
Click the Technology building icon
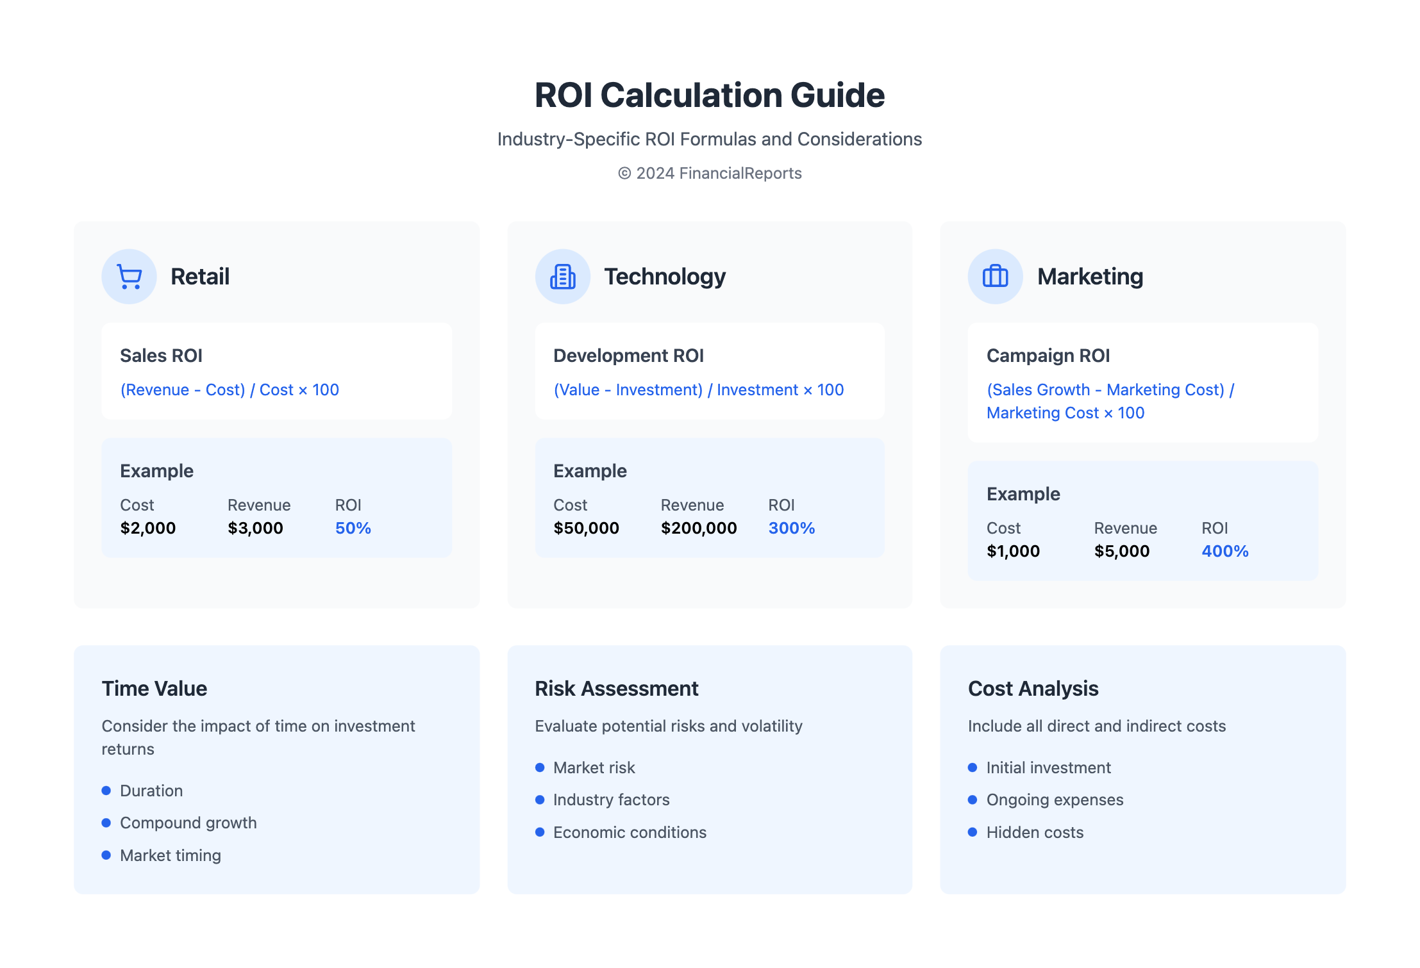tap(562, 277)
